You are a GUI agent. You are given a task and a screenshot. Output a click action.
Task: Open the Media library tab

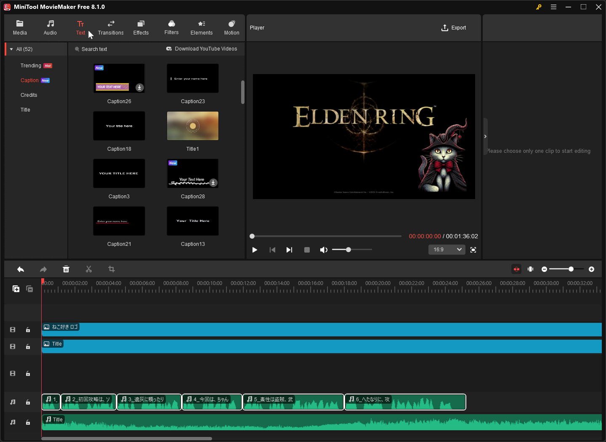[x=20, y=28]
